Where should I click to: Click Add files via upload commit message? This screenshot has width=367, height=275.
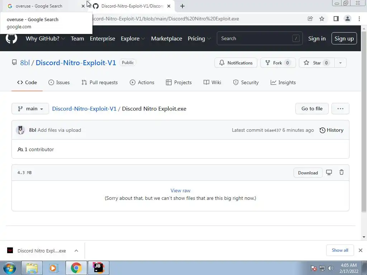59,130
